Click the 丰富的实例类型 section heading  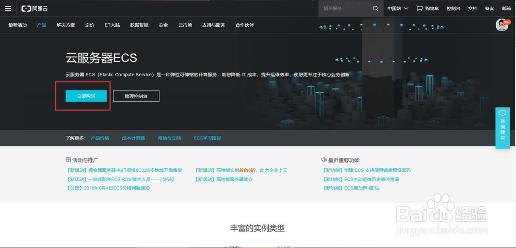pos(257,228)
